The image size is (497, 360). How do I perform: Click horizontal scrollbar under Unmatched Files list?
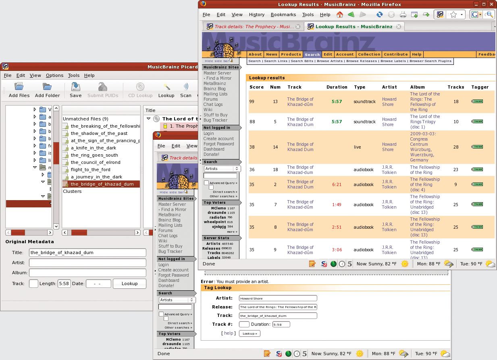pos(101,232)
